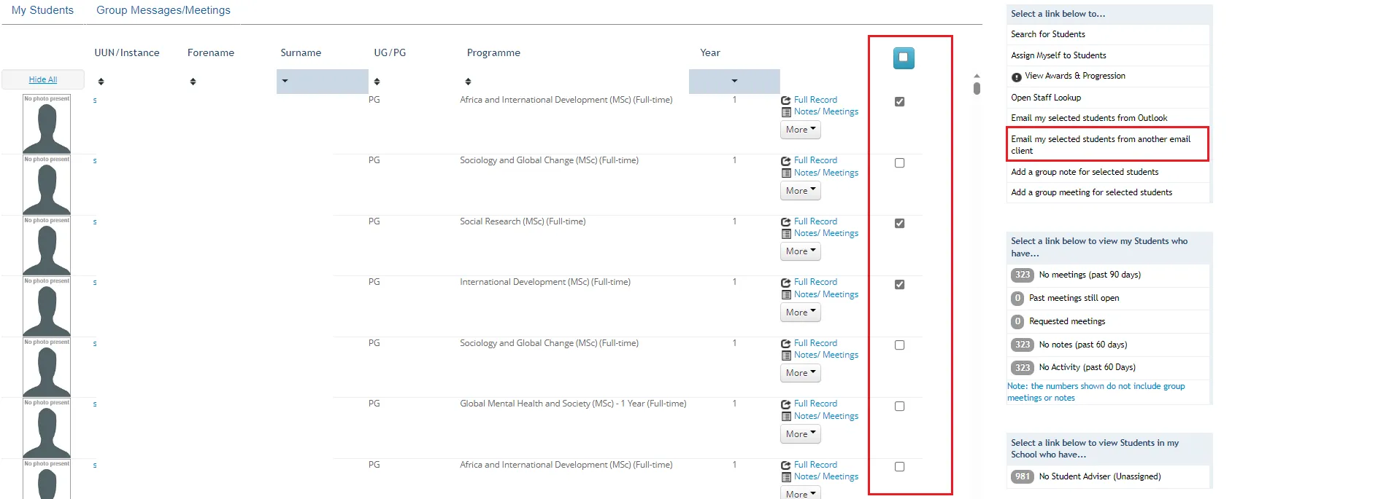Click Full Record icon on unticked Africa Development row
The width and height of the screenshot is (1378, 499).
tap(786, 465)
